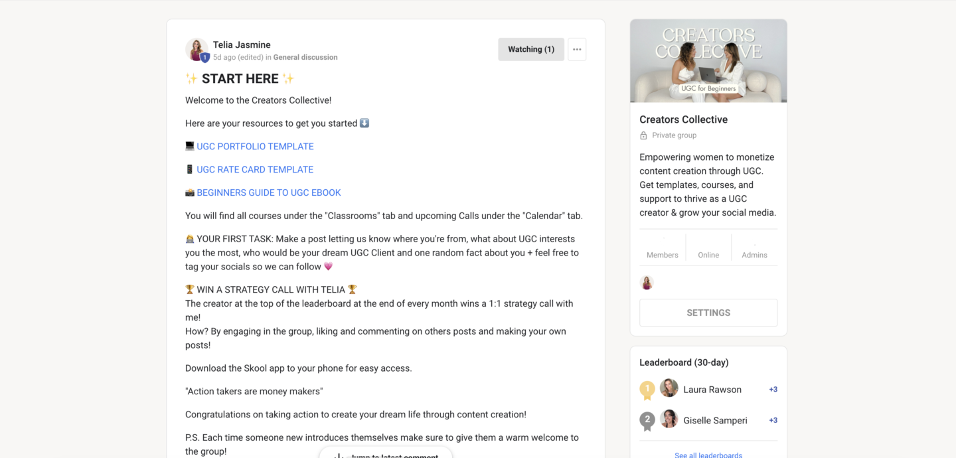Switch to the Online tab
Viewport: 956px width, 458px height.
pyautogui.click(x=708, y=254)
